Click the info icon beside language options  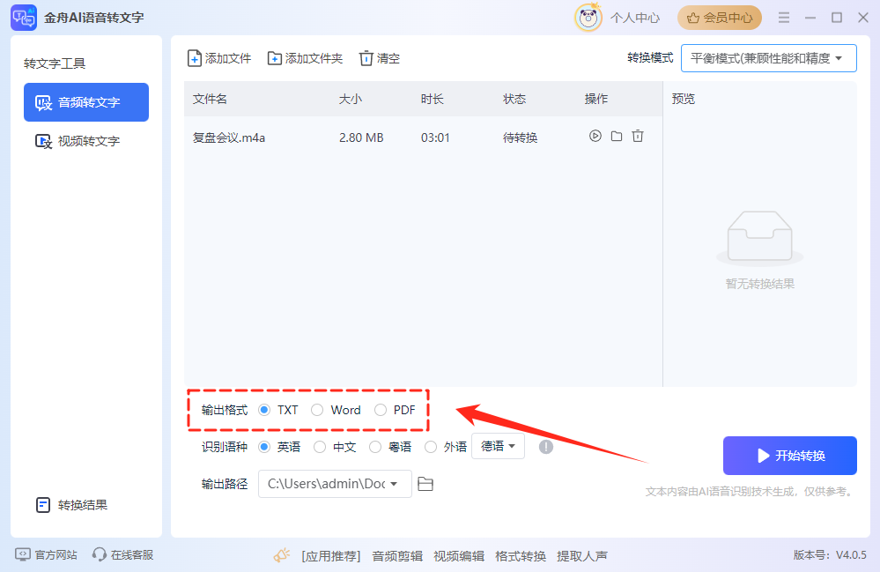pyautogui.click(x=546, y=447)
